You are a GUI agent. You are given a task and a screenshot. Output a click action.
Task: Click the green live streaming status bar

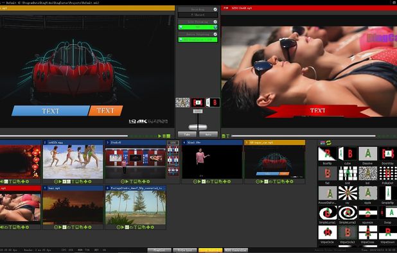click(x=198, y=27)
